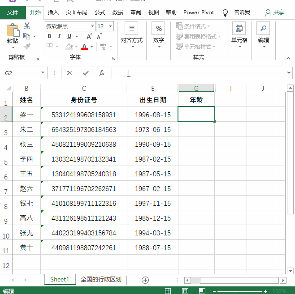Toggle Bold formatting
Image resolution: width=295 pixels, height=294 pixels.
click(x=49, y=36)
